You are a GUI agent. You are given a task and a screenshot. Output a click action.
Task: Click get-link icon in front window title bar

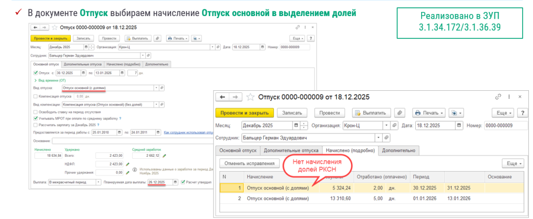coord(499,97)
